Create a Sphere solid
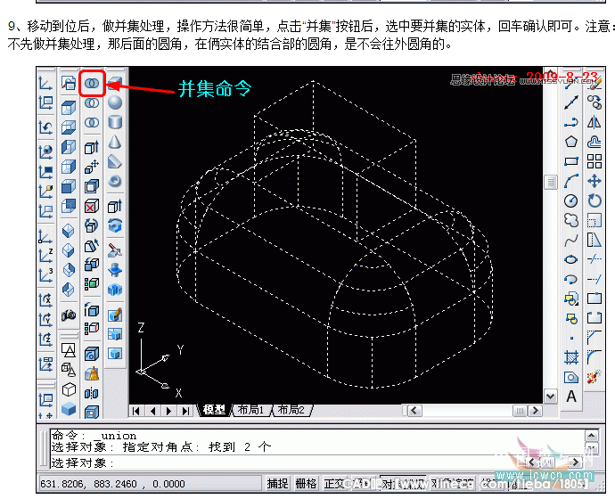Image resolution: width=615 pixels, height=499 pixels. tap(115, 102)
